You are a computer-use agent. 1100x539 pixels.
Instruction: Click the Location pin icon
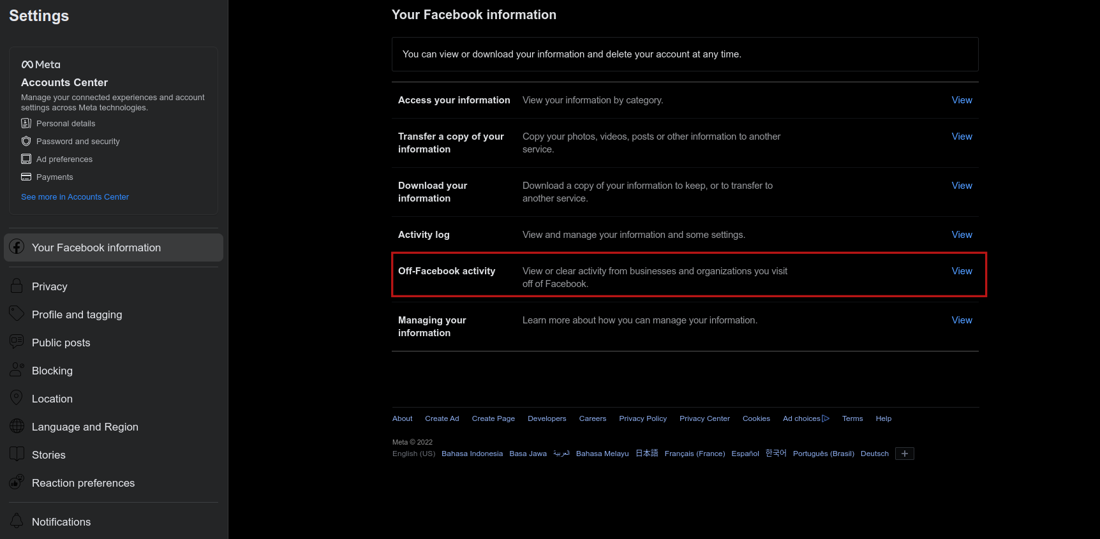[x=17, y=398]
